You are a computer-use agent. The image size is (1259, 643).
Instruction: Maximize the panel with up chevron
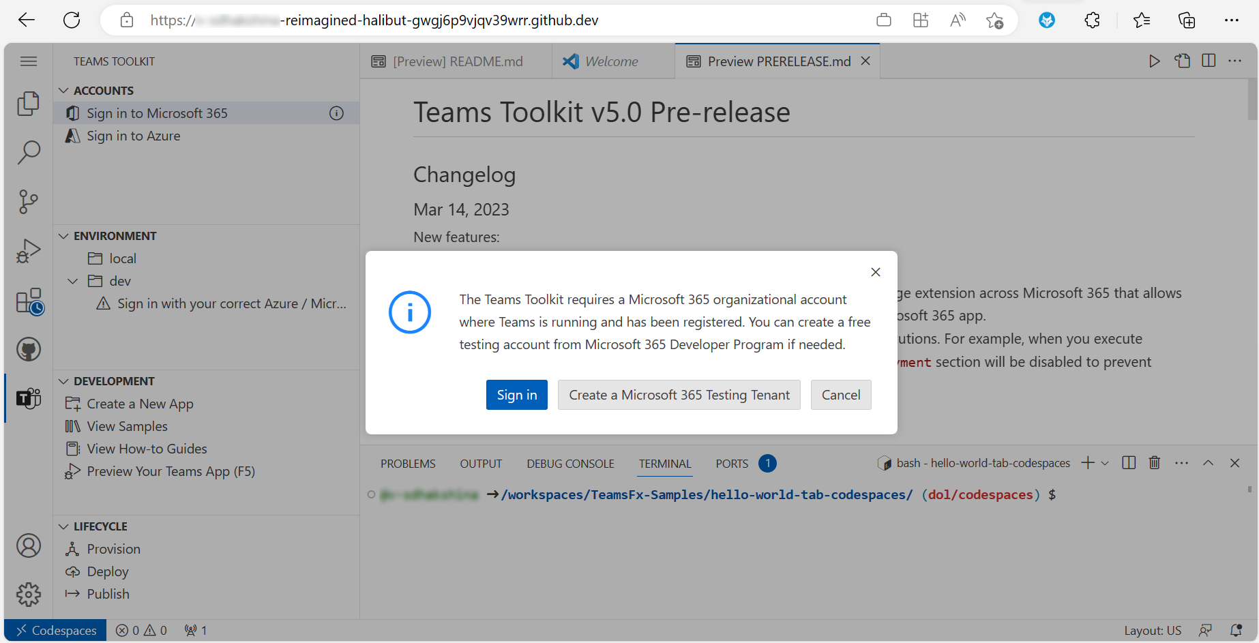1208,463
